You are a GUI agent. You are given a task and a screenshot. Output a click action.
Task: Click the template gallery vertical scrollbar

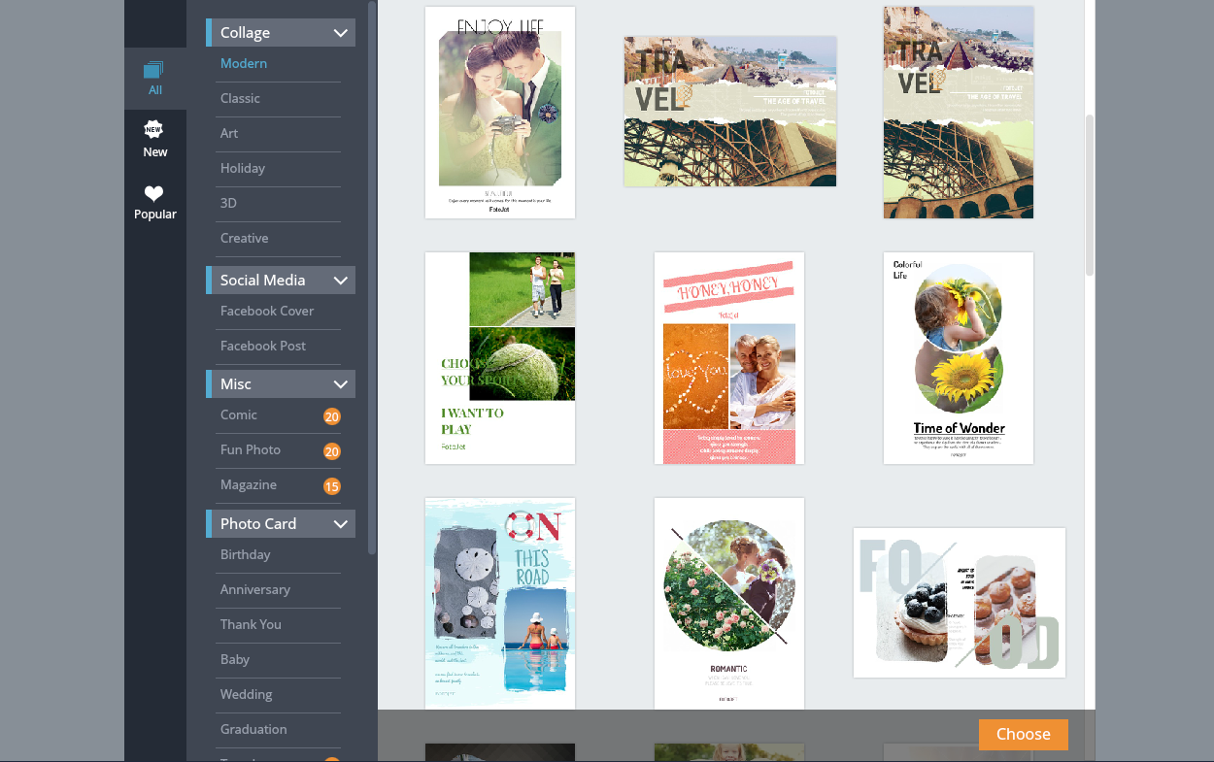click(x=1090, y=194)
